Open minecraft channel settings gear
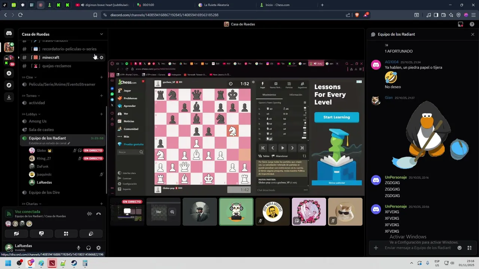This screenshot has width=479, height=269. click(101, 58)
